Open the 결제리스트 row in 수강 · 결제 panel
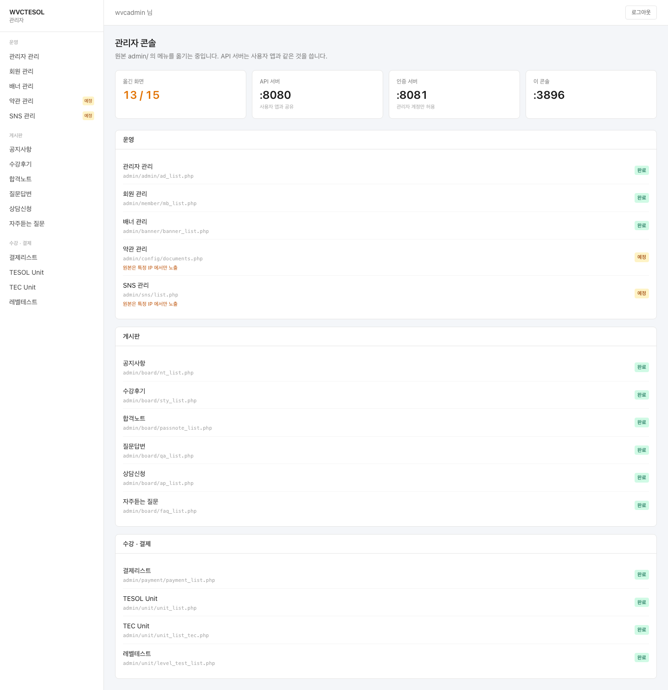The image size is (668, 690). [386, 575]
